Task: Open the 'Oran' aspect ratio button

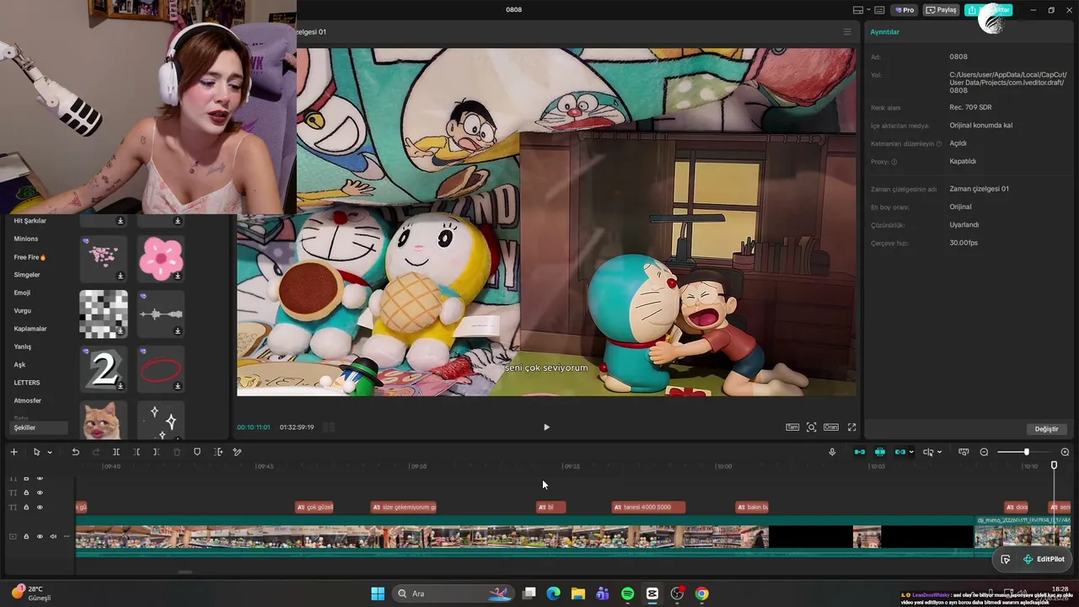Action: [831, 427]
